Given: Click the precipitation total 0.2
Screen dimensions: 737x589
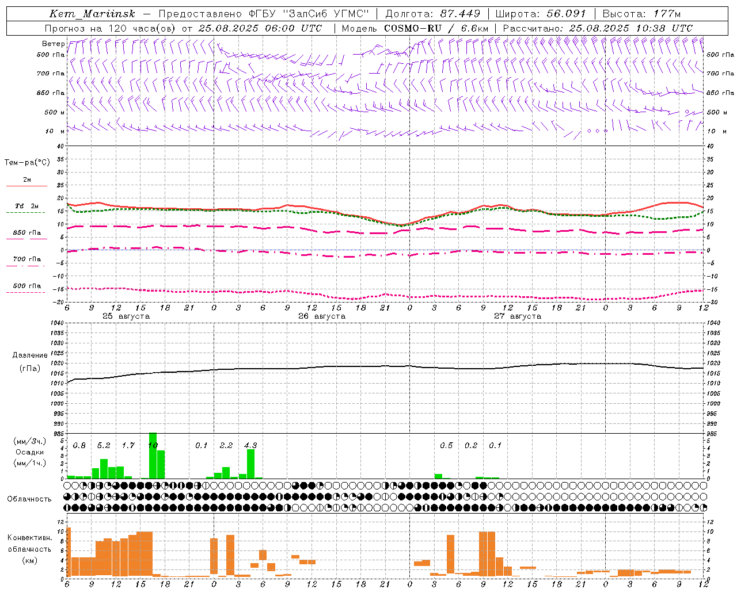Looking at the screenshot, I should tap(471, 446).
